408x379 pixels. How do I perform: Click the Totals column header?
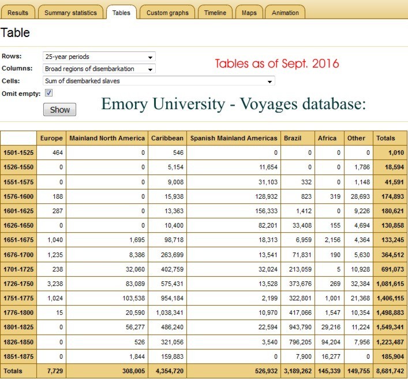click(x=385, y=138)
